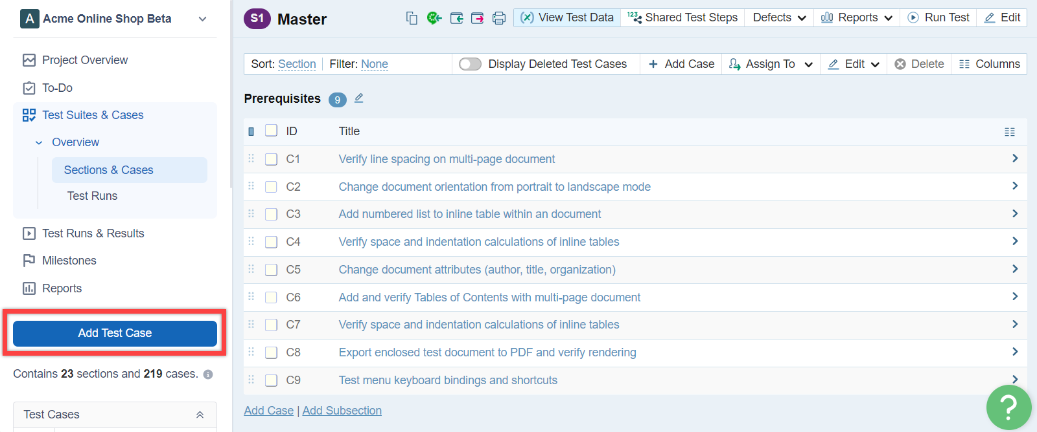
Task: Click the printer icon in header
Action: coord(499,18)
